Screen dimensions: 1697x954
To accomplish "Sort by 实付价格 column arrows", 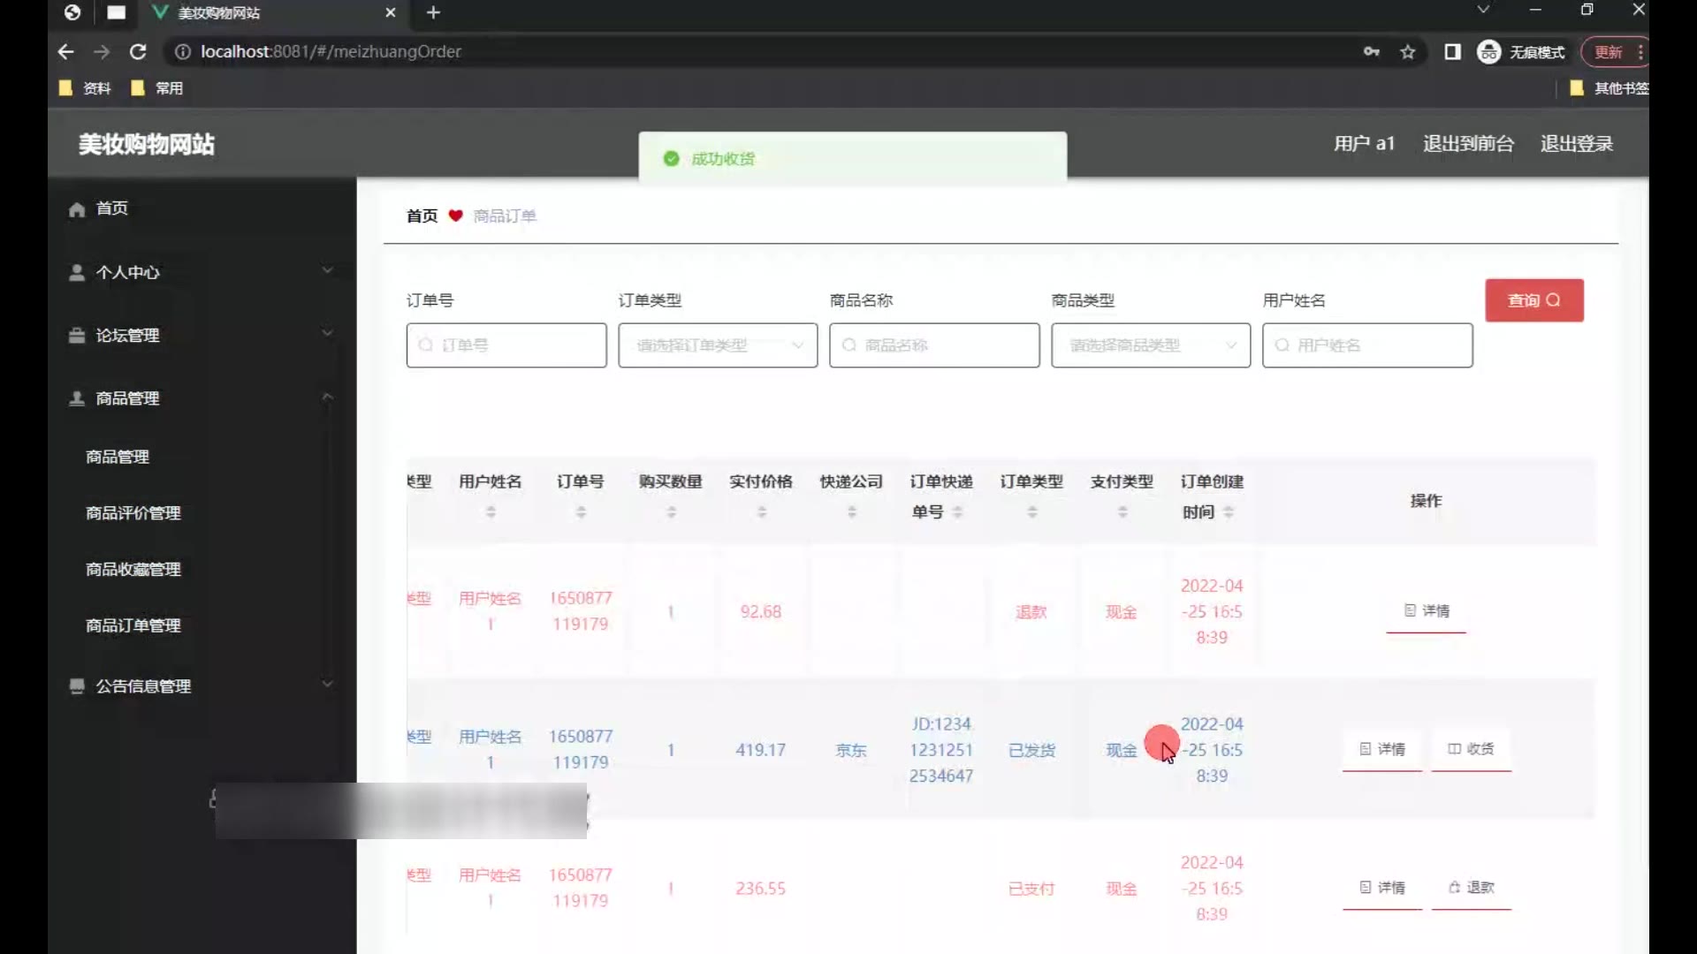I will [761, 511].
